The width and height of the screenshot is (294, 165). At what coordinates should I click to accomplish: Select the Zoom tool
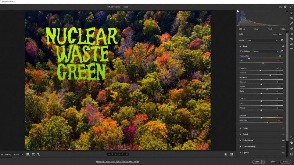pyautogui.click(x=291, y=137)
